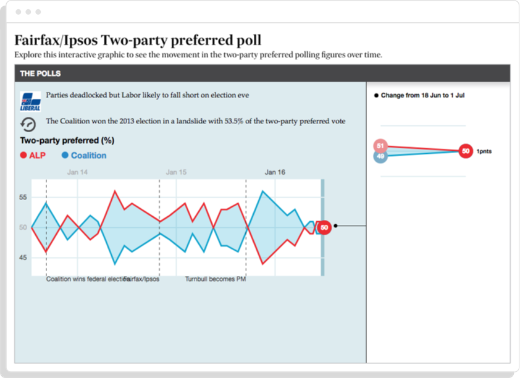Viewport: 520px width, 378px height.
Task: Select the Jan 16 axis label
Action: 275,172
